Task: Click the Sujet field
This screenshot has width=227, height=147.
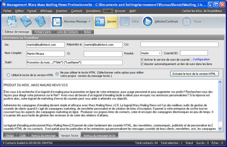Action: 74,62
